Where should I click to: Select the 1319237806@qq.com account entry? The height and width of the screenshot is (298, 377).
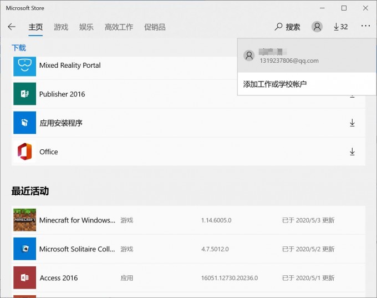click(x=307, y=55)
